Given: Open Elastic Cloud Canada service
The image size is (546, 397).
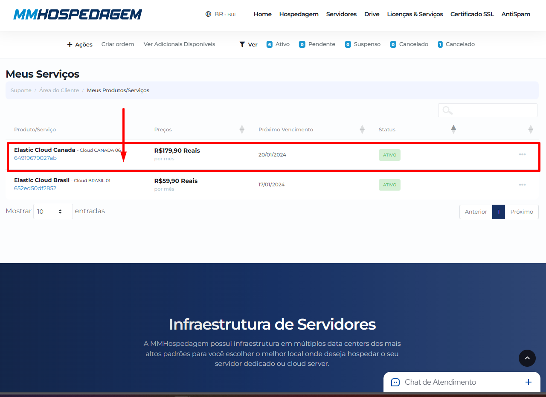Looking at the screenshot, I should point(45,150).
